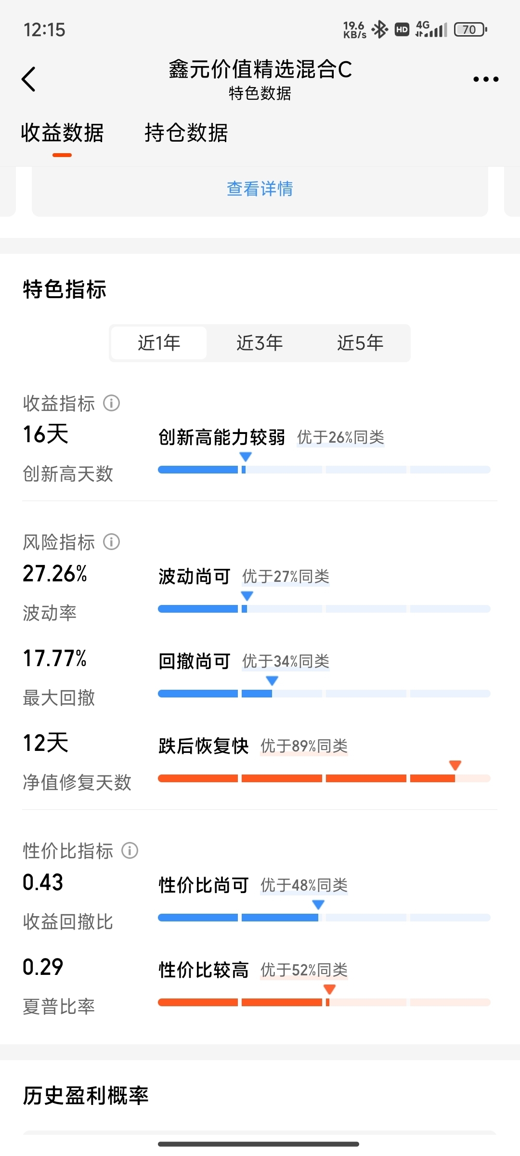
Task: Open the three-dot more options menu
Action: click(x=485, y=79)
